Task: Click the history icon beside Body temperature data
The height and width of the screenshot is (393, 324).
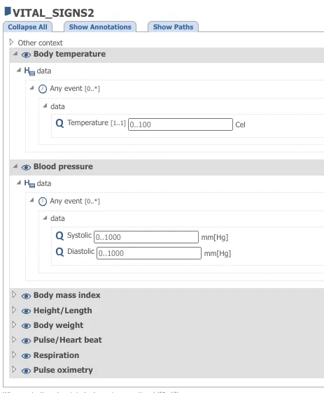Action: tap(29, 71)
